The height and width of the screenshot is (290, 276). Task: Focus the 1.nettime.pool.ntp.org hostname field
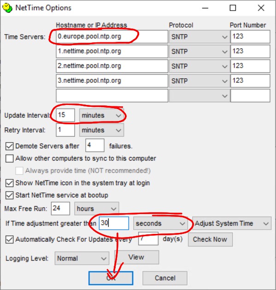coord(112,52)
